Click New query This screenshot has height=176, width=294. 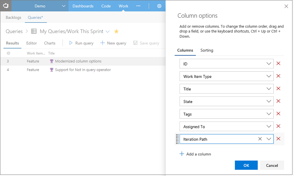pos(113,43)
